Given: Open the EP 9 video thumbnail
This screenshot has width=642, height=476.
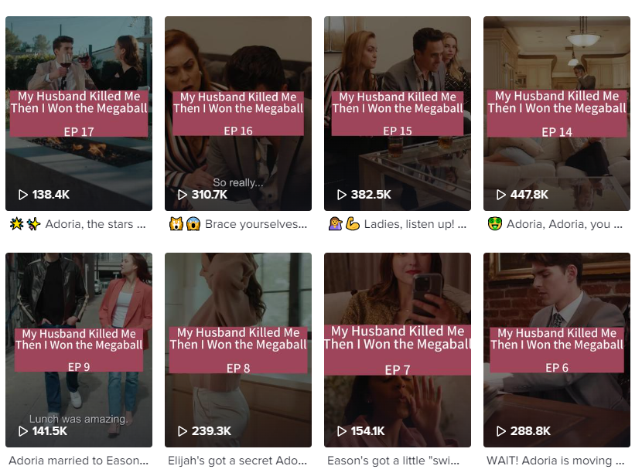Looking at the screenshot, I should [x=79, y=349].
